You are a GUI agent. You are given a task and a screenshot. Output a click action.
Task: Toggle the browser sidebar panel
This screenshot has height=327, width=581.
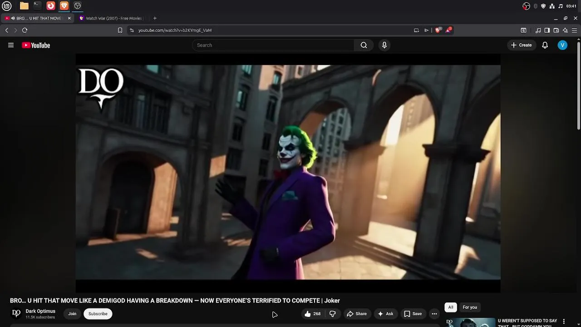point(547,30)
